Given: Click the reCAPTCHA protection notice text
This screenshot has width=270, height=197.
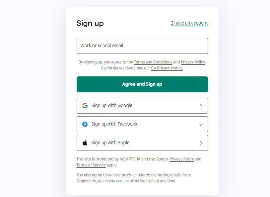Looking at the screenshot, I should pos(139,162).
